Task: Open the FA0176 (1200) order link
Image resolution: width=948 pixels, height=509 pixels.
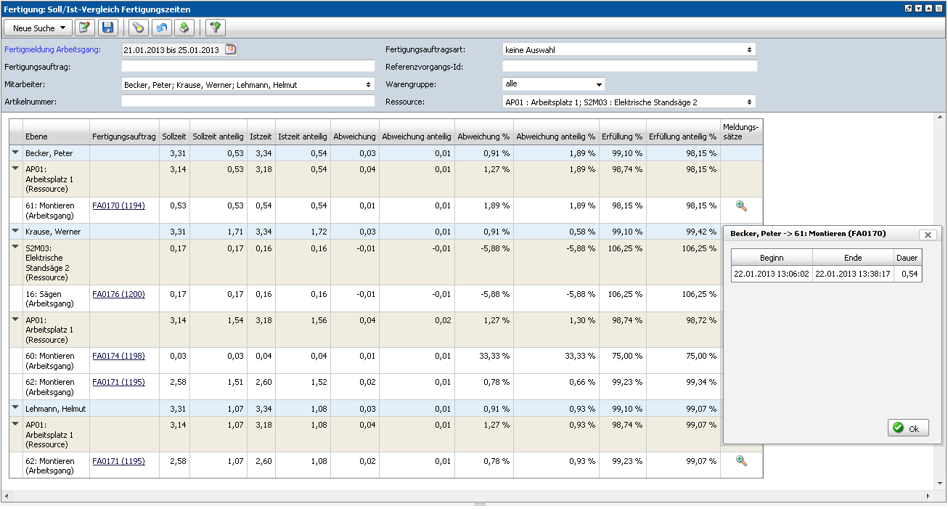Action: (118, 294)
